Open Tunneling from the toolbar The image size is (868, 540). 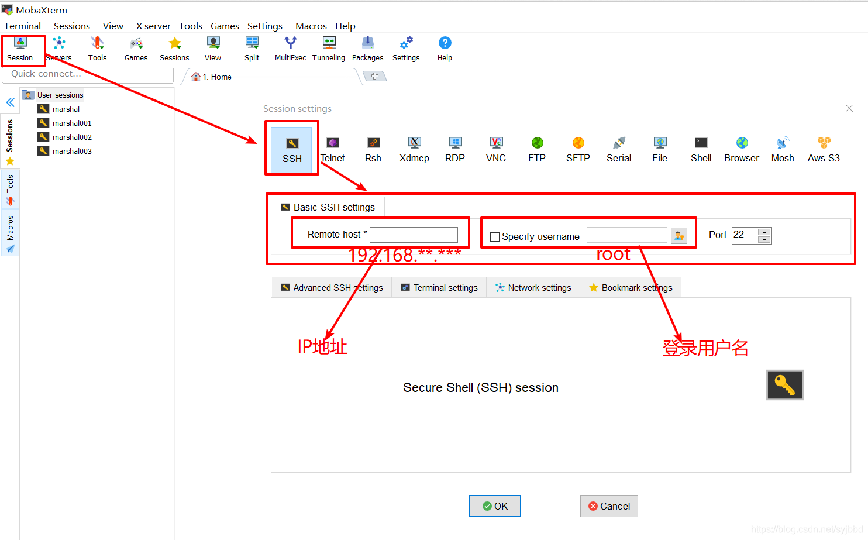[329, 50]
